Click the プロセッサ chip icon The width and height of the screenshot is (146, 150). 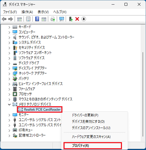(15, 94)
